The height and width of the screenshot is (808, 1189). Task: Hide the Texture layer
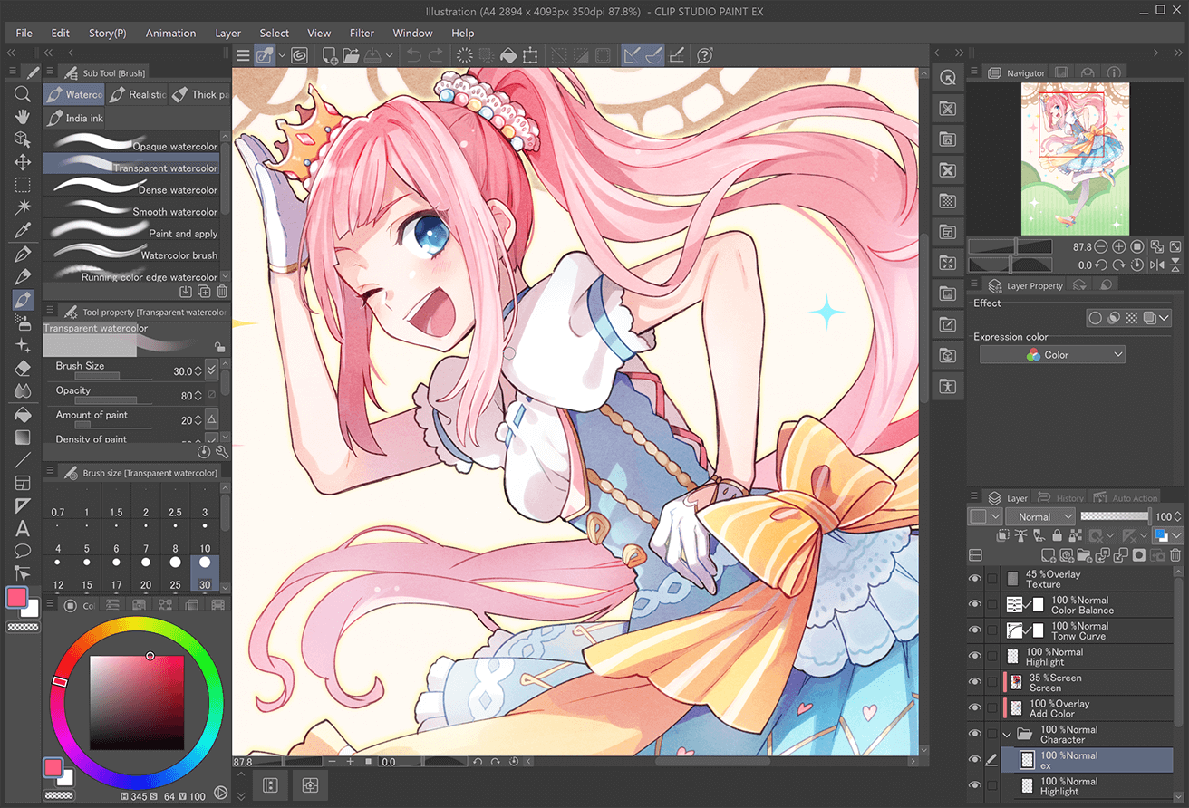coord(976,577)
